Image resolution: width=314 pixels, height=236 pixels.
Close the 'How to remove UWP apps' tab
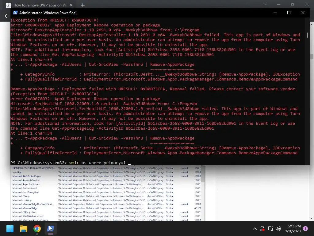click(x=71, y=5)
